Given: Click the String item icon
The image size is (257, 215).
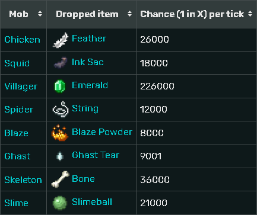Looking at the screenshot, I should pos(61,109).
